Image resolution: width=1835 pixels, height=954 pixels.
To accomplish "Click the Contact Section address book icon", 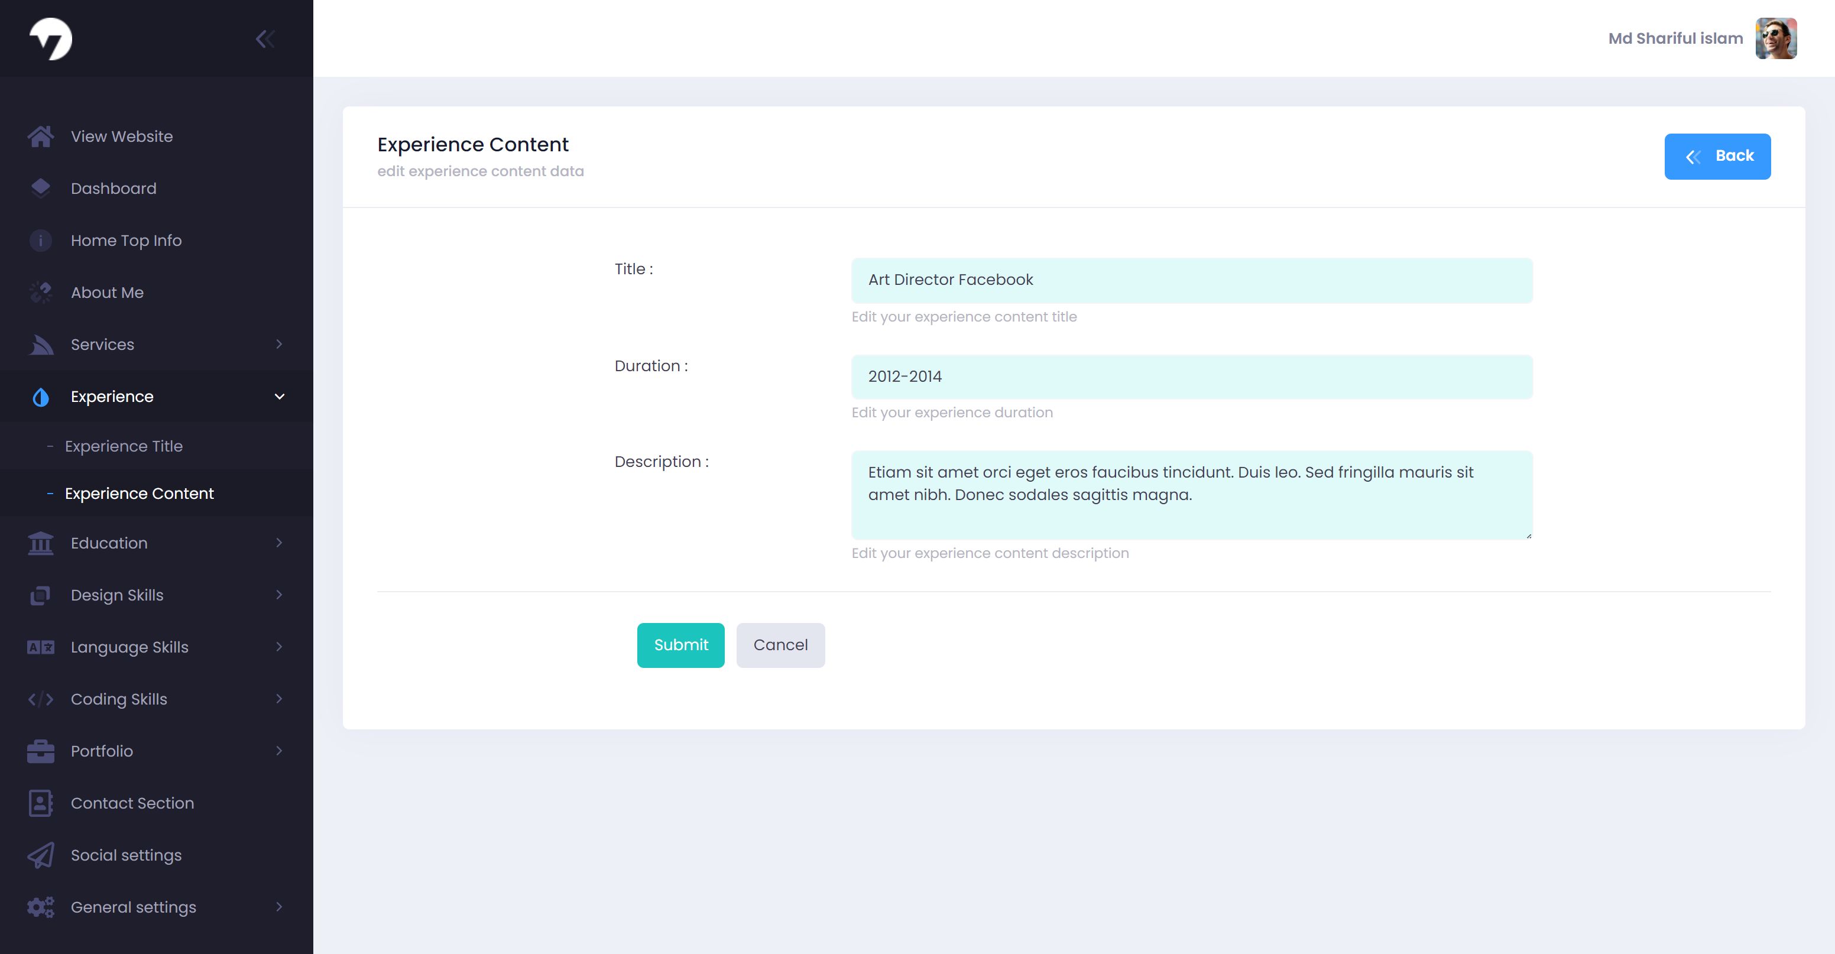I will [x=41, y=803].
